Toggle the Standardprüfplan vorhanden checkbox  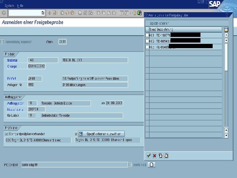7,134
